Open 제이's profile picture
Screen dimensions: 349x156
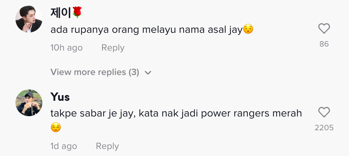pyautogui.click(x=29, y=19)
